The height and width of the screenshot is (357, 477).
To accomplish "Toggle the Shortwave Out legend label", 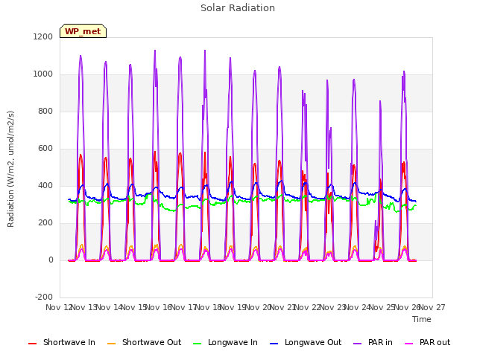I will click(151, 342).
